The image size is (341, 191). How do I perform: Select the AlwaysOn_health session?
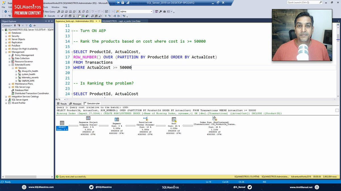click(30, 71)
